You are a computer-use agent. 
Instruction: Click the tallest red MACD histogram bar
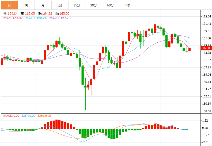(x=56, y=124)
